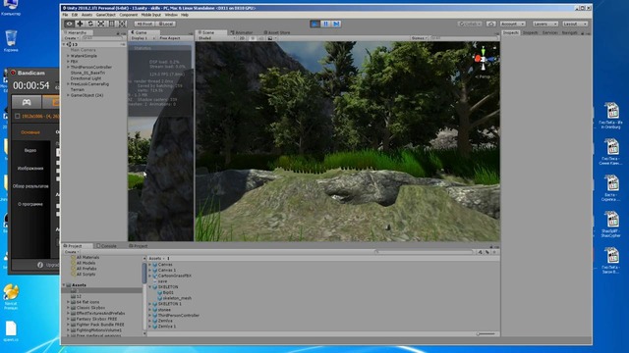Switch to the Asset Store tab

[x=276, y=32]
